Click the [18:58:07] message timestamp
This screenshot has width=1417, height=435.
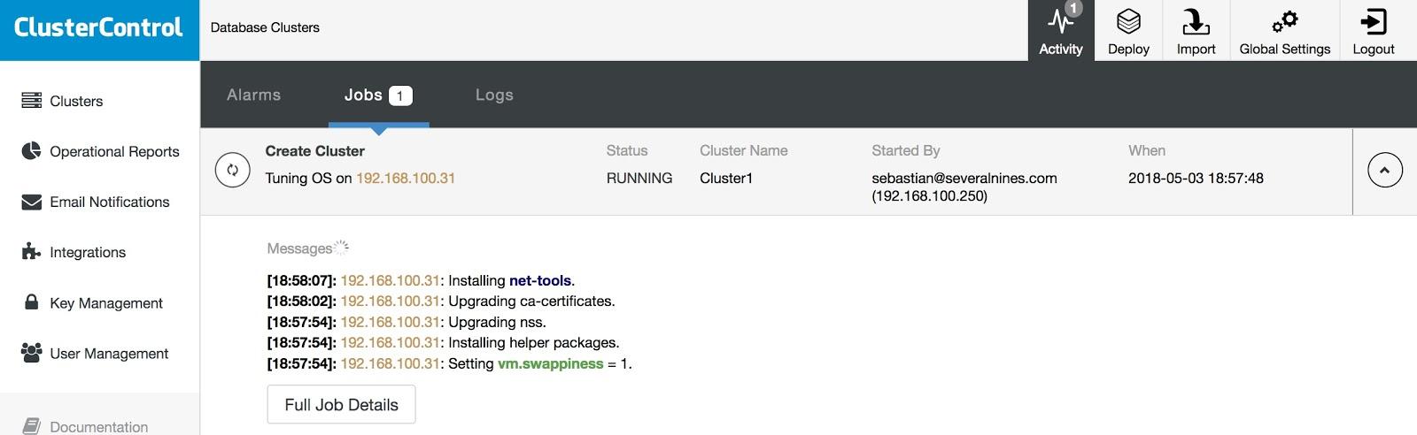click(x=302, y=280)
